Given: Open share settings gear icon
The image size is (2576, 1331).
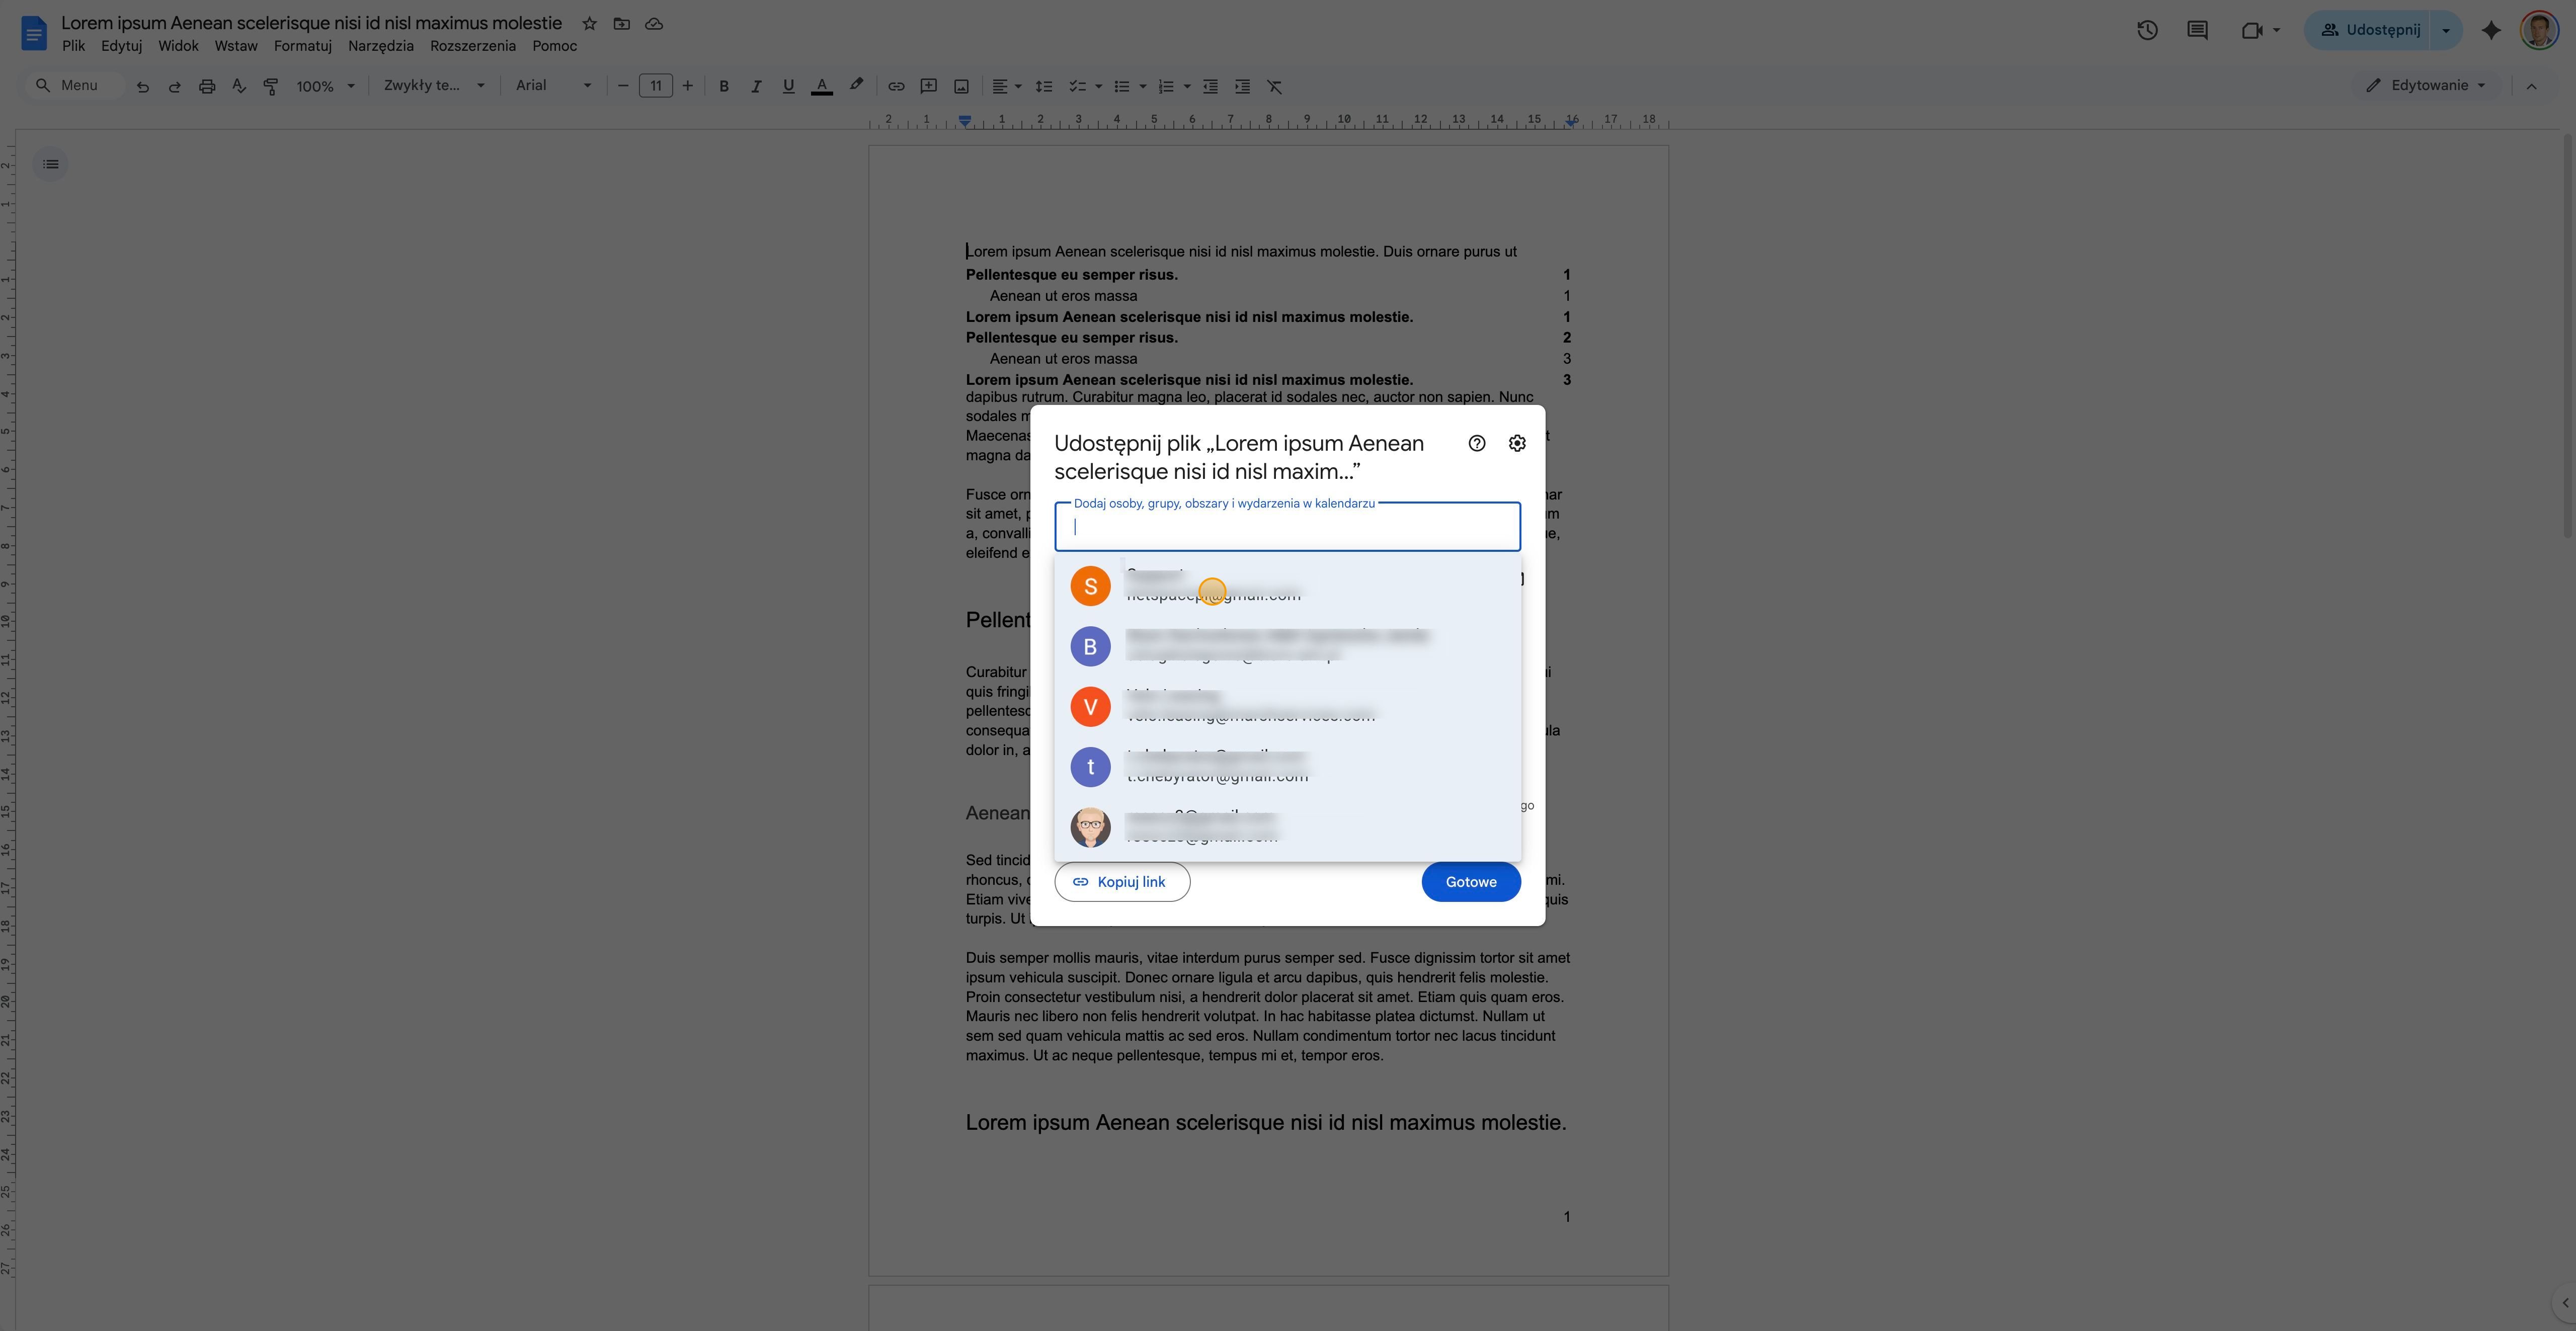Looking at the screenshot, I should click(x=1517, y=443).
